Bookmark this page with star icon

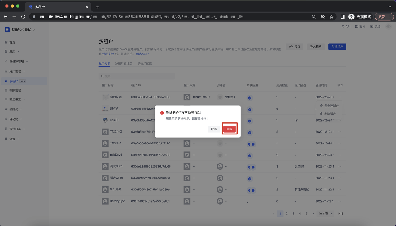331,17
